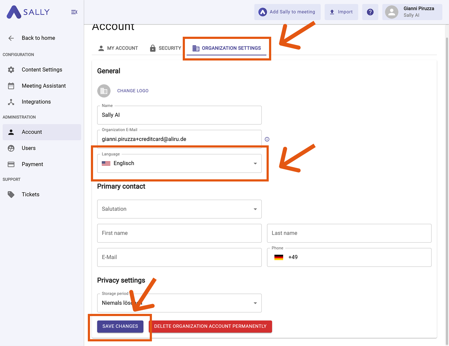Click the Phone number field

pos(349,257)
